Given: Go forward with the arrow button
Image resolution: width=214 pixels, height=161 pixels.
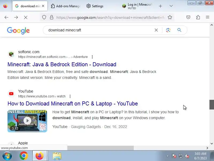Looking at the screenshot, I should [16, 17].
